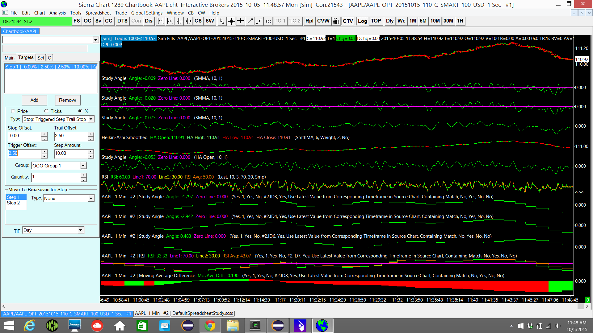Open the Analysis menu
The width and height of the screenshot is (593, 333).
[x=57, y=13]
